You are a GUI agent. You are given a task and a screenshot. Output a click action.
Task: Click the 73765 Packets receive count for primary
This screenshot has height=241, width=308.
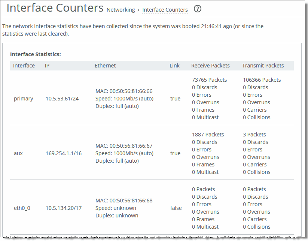point(210,80)
